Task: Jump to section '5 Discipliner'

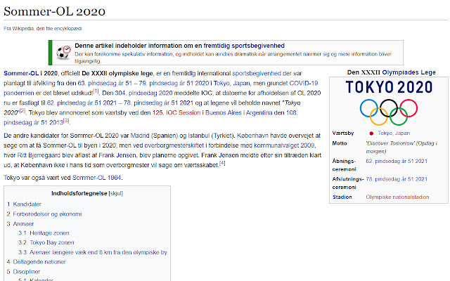Action: point(23,272)
